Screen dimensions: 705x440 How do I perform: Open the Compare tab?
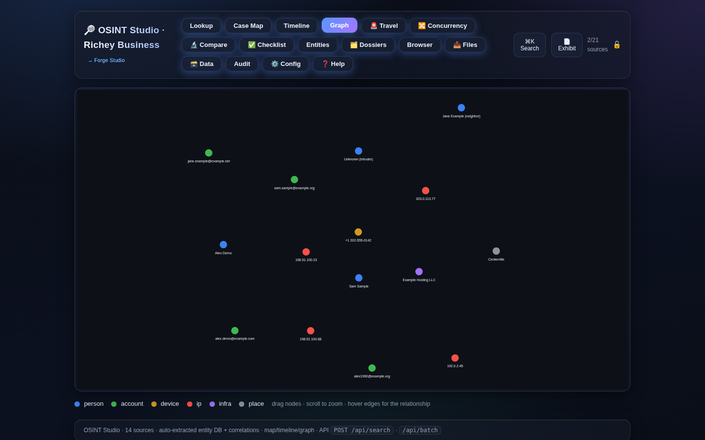209,45
